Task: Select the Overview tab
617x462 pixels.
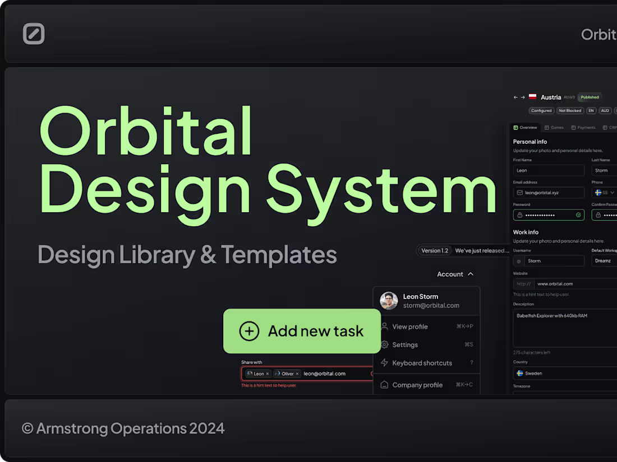Action: point(525,127)
